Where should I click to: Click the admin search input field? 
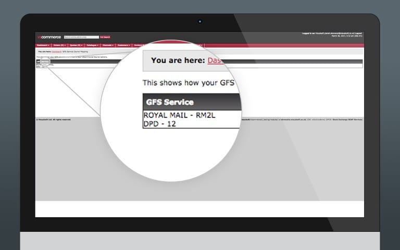click(81, 37)
